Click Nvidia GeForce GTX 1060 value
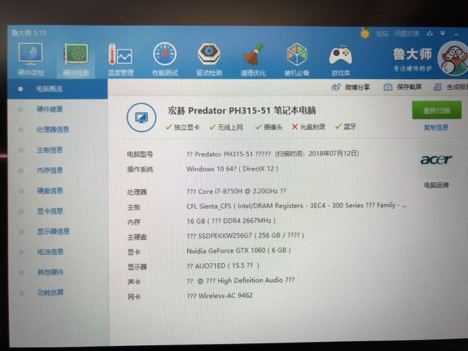Screen dimensions: 468x351 click(x=239, y=250)
